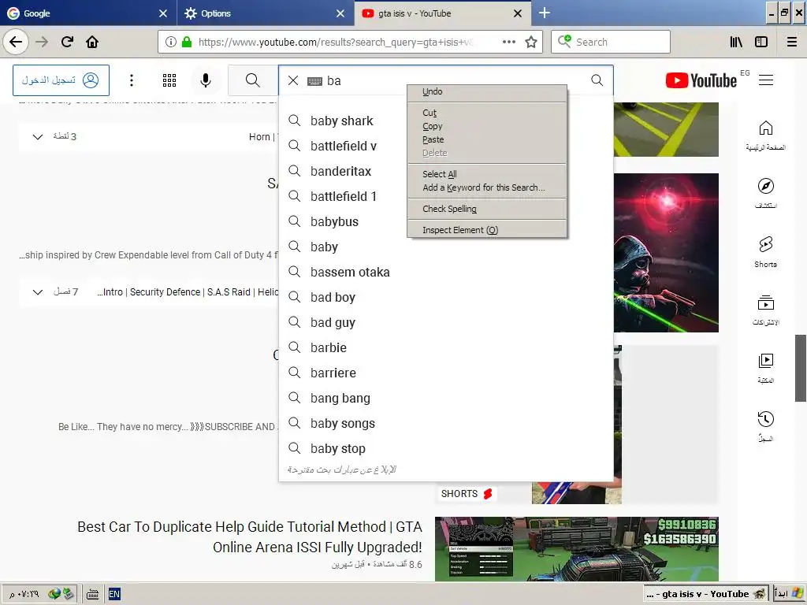Open the Firefox hamburger menu
The image size is (807, 605).
(792, 42)
